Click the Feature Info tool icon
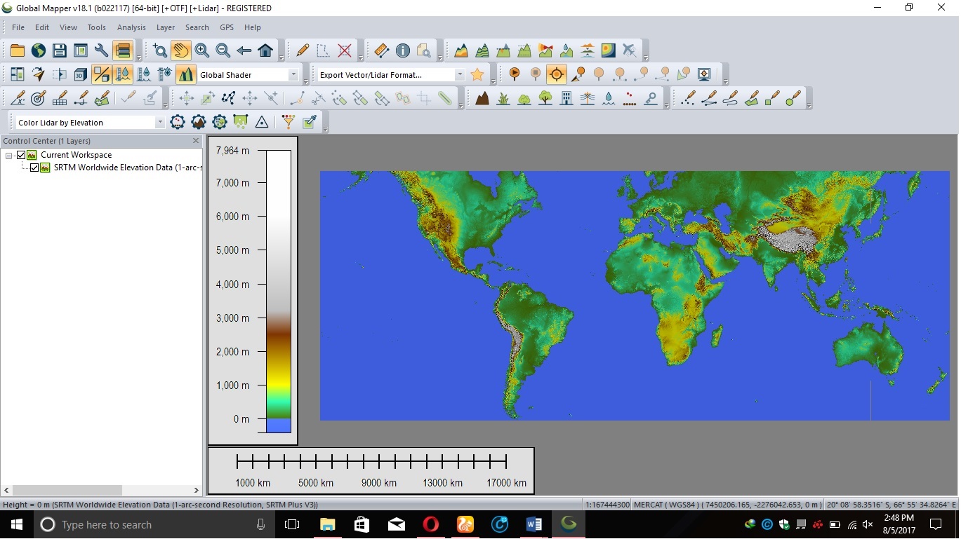 click(x=403, y=50)
